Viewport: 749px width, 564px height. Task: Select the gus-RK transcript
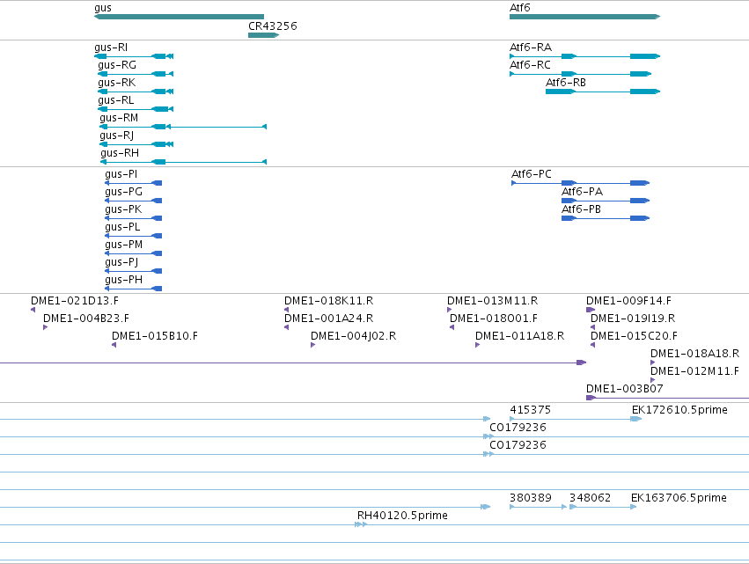point(136,92)
